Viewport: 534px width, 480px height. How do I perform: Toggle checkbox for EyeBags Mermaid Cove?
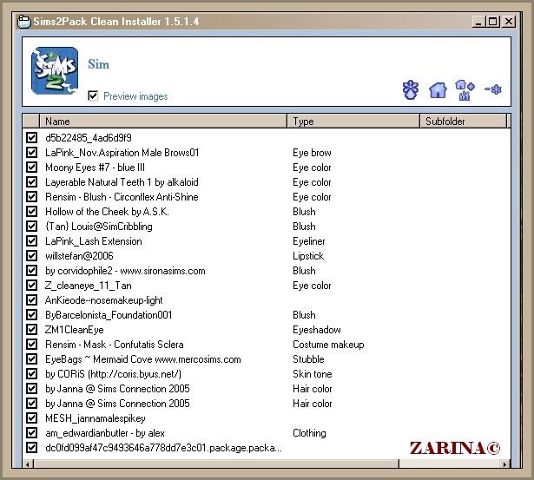click(x=31, y=358)
